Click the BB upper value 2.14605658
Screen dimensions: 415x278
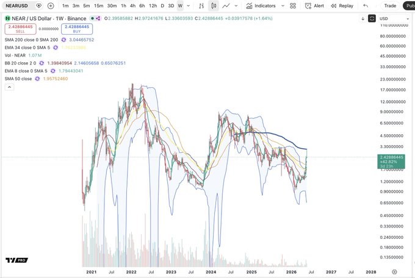[x=87, y=63]
